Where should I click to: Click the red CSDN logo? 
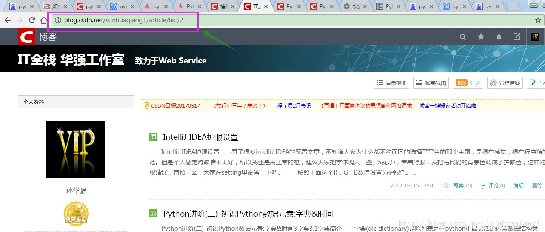(26, 37)
